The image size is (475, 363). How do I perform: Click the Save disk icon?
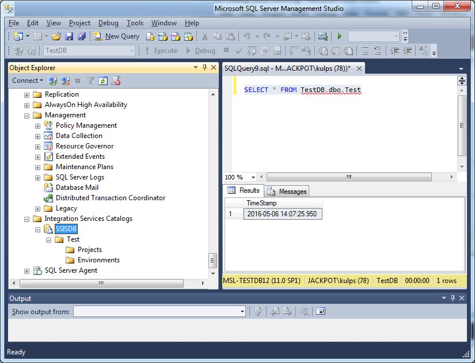(69, 36)
